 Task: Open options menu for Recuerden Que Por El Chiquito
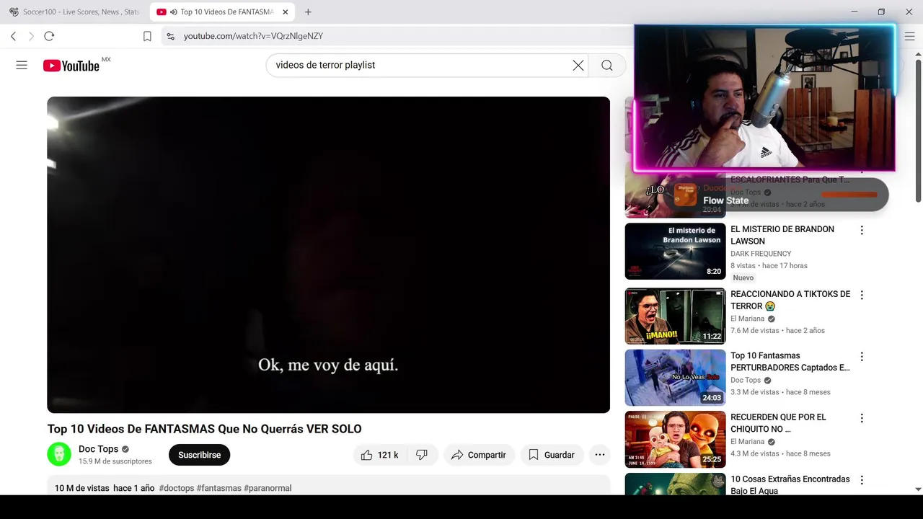[861, 418]
